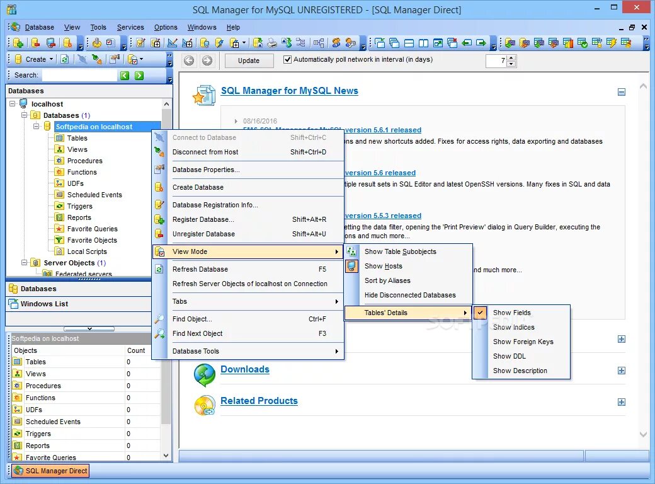Click the Related Products disc icon
The height and width of the screenshot is (484, 655).
click(205, 405)
